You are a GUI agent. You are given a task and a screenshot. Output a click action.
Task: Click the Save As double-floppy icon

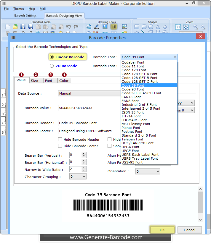(31, 27)
